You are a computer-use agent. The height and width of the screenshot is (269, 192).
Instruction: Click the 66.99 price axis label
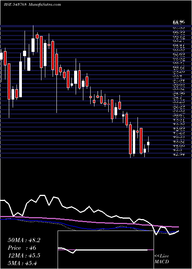[x=179, y=32]
